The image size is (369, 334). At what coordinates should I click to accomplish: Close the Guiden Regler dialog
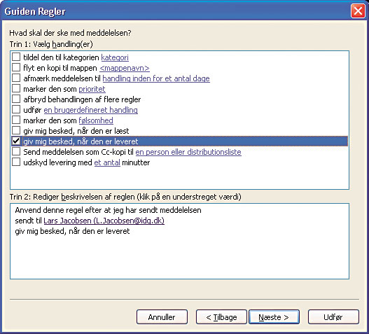coord(358,11)
